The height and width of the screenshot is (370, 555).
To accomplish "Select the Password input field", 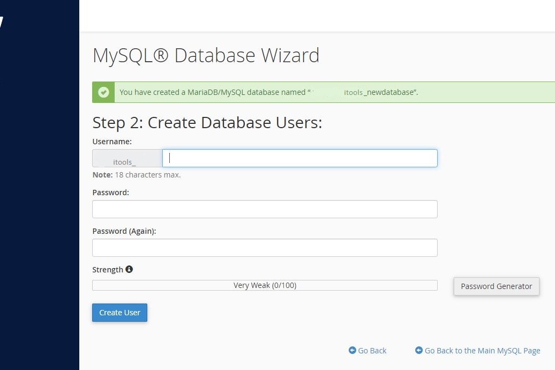I will point(265,209).
